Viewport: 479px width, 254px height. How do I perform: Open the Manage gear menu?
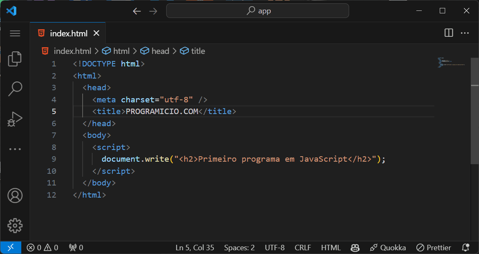coord(15,226)
